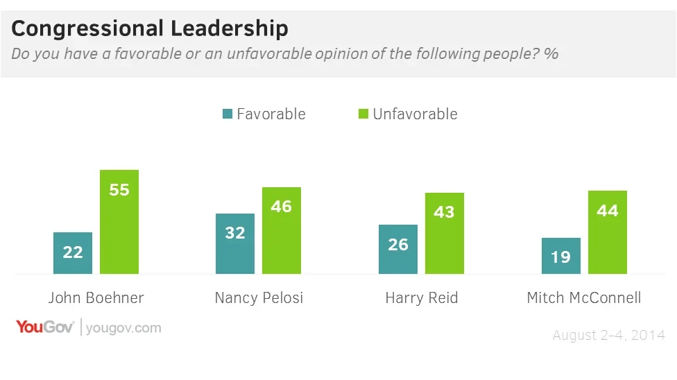The width and height of the screenshot is (677, 380).
Task: Select Harry Reid's favorable bar showing 26
Action: pos(398,249)
